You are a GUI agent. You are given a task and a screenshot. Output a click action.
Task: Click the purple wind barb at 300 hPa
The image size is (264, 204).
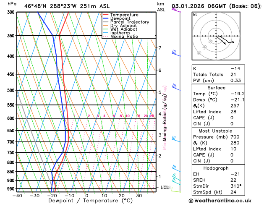point(176,9)
